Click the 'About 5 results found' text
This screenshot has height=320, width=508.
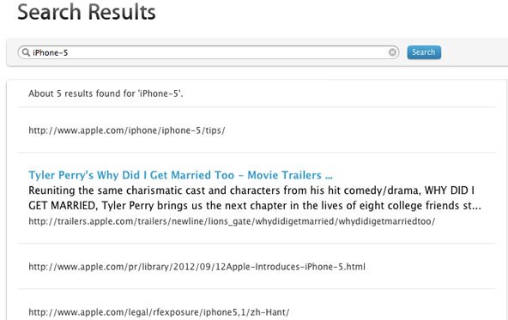(106, 94)
